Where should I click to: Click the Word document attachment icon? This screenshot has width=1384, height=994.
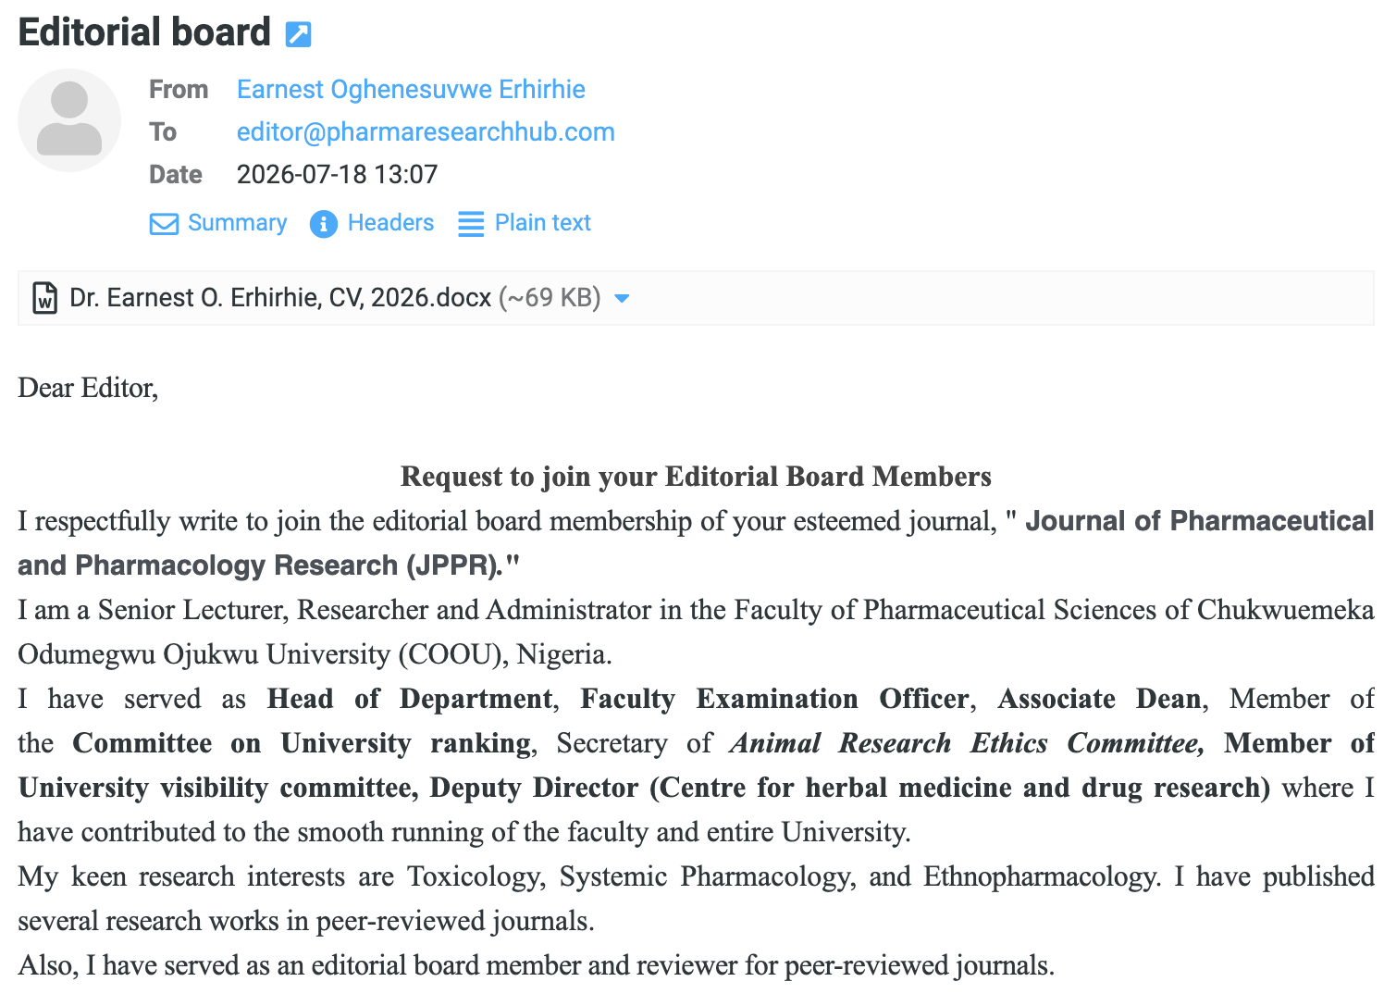coord(45,298)
